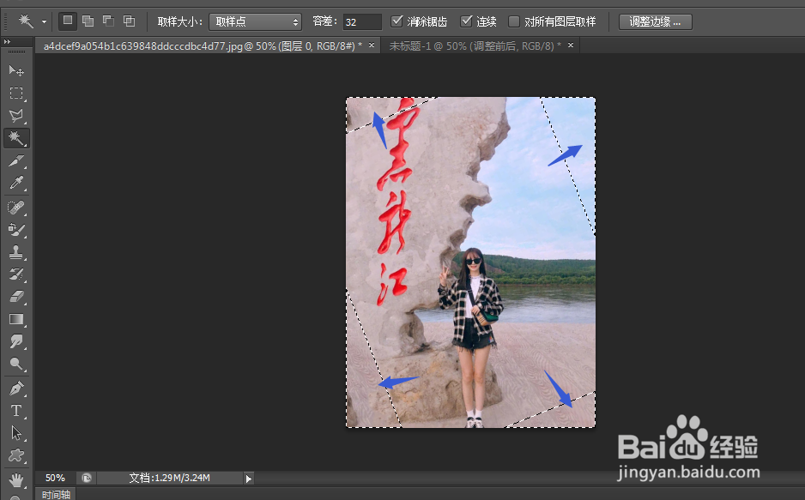The width and height of the screenshot is (805, 500).
Task: Select the Pen tool
Action: click(x=16, y=387)
